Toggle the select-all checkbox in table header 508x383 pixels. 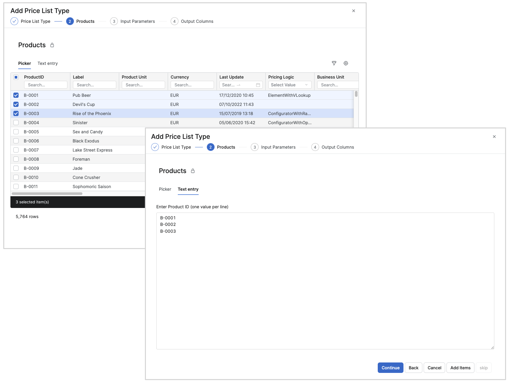coord(16,77)
